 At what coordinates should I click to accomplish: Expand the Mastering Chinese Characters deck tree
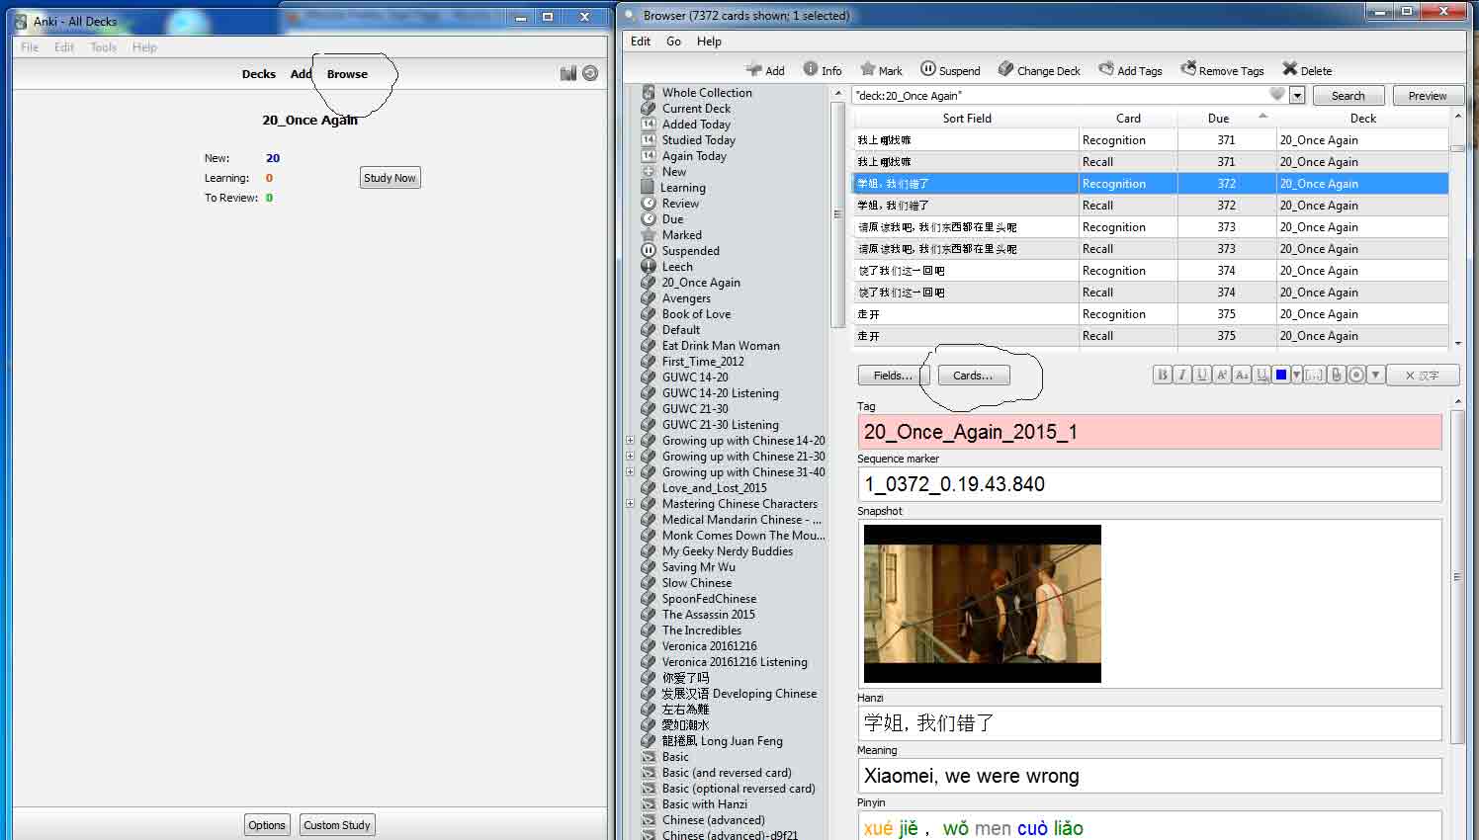[630, 504]
